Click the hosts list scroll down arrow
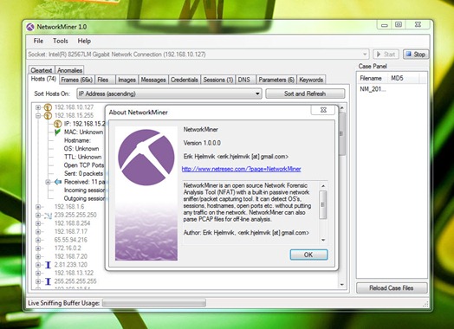 click(x=342, y=285)
